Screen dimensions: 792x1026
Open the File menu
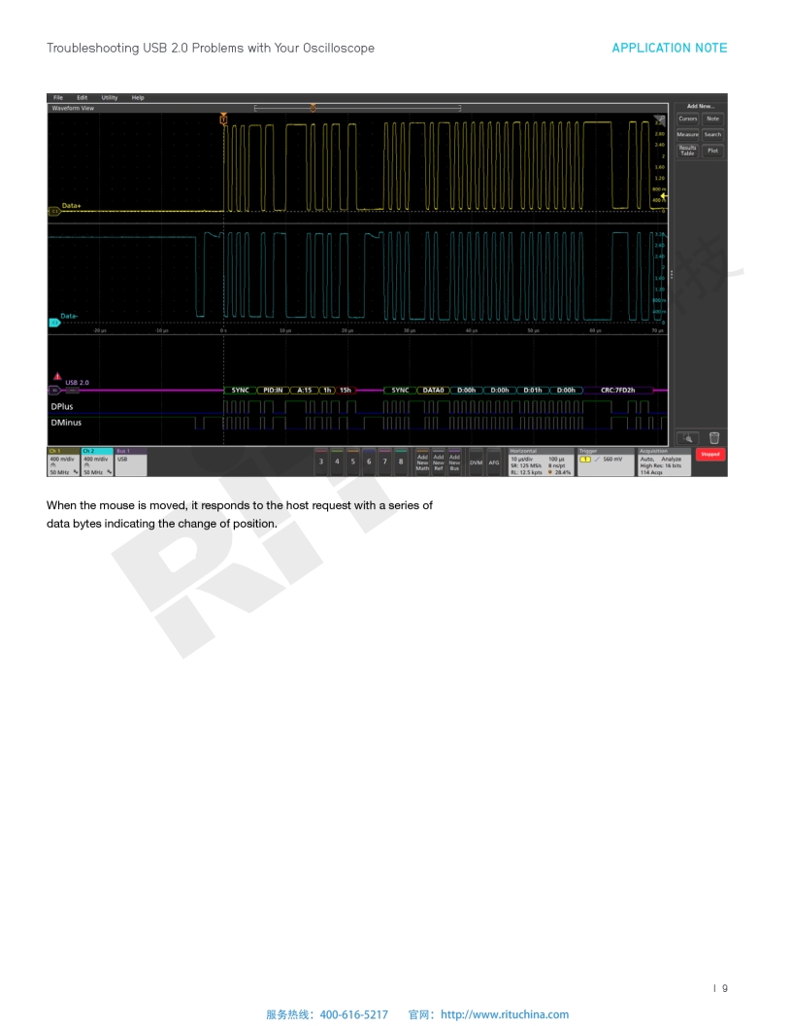58,97
